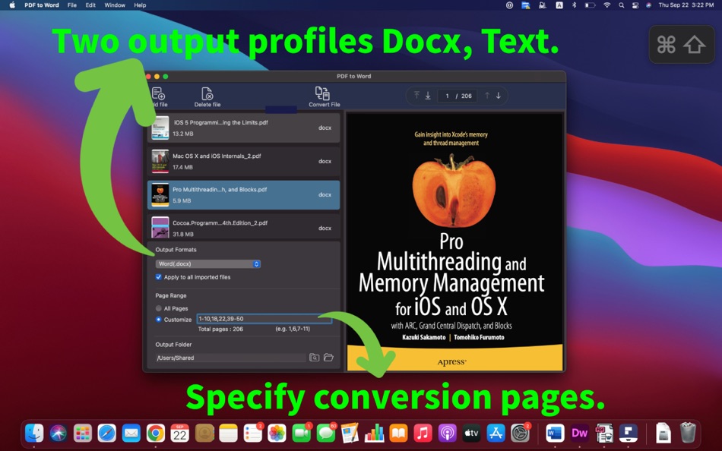
Task: Open Notes from the dock
Action: (229, 433)
